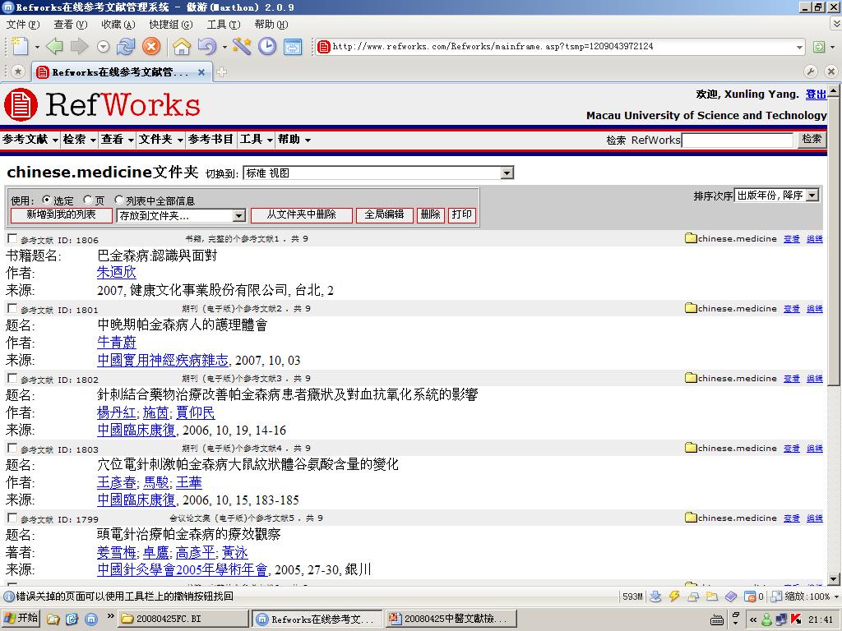Go to the home page icon
This screenshot has width=842, height=631.
(x=182, y=47)
